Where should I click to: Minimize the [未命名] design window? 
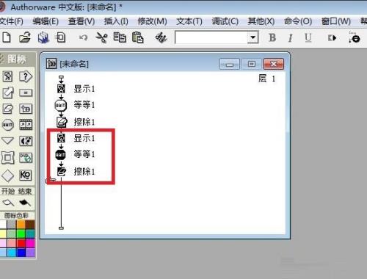[x=229, y=64]
